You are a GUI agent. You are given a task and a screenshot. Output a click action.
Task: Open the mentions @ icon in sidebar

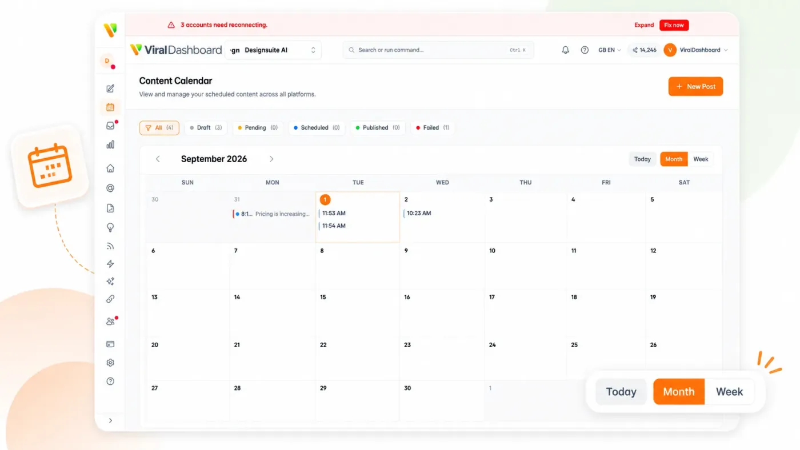click(110, 188)
